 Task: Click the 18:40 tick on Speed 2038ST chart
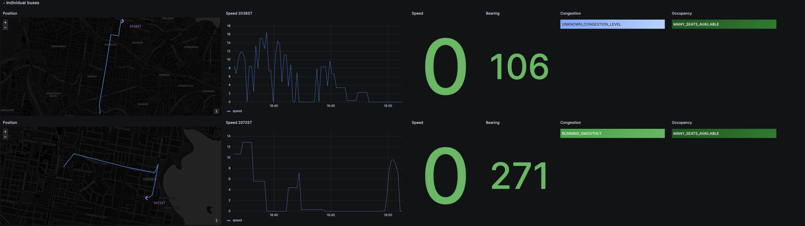click(x=274, y=106)
